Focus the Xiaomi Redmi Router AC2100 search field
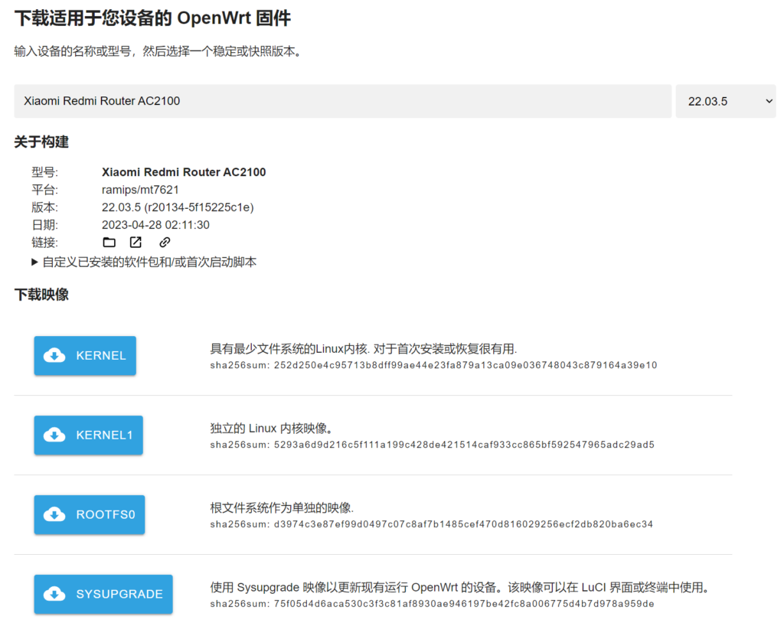This screenshot has width=784, height=623. [x=342, y=101]
